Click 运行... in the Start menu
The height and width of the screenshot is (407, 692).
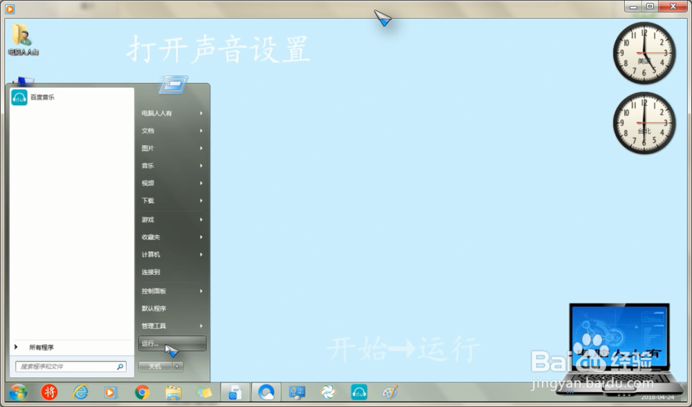(172, 343)
